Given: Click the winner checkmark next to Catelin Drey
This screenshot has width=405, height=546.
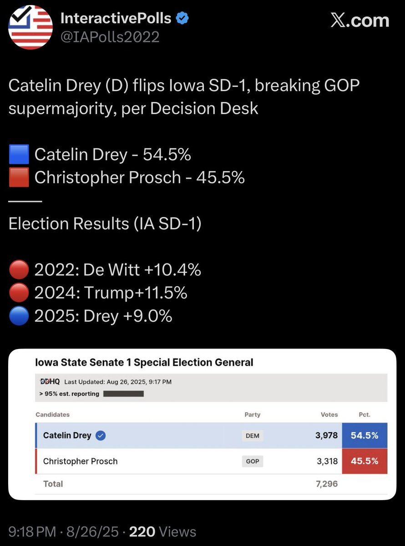Looking at the screenshot, I should click(101, 435).
